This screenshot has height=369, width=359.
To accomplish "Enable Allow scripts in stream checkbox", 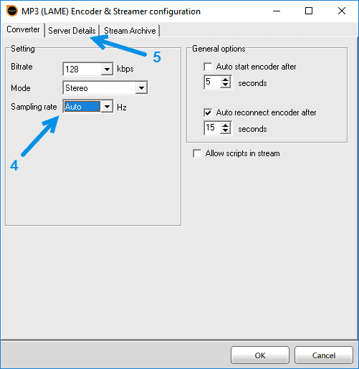I will pos(197,153).
